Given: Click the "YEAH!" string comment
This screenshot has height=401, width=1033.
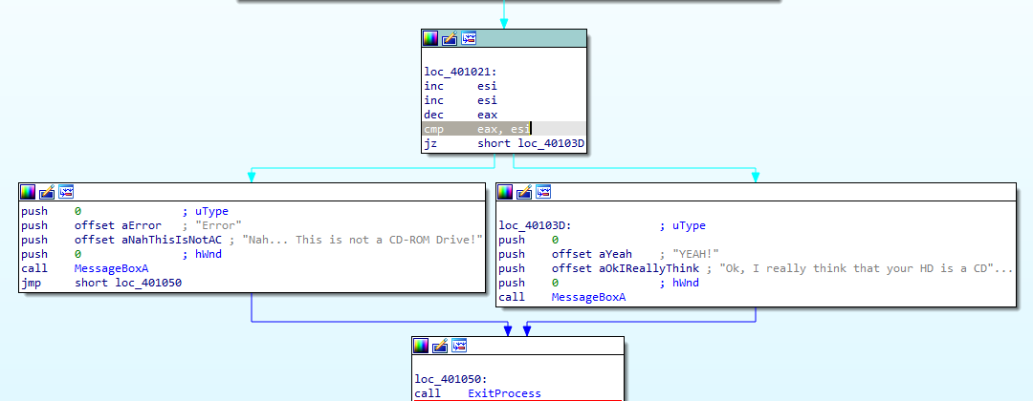Looking at the screenshot, I should (695, 254).
